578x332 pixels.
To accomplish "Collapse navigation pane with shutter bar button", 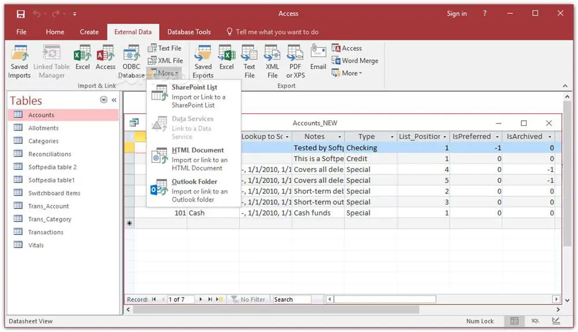I will [x=114, y=100].
